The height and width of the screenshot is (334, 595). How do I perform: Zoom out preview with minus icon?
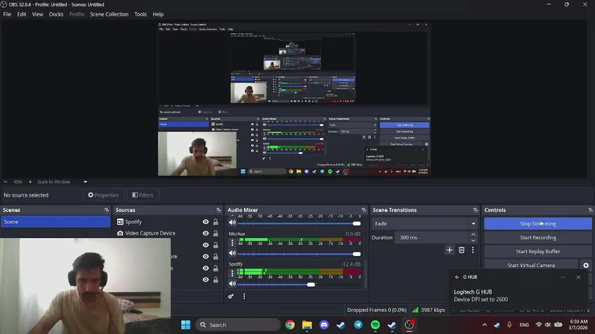pyautogui.click(x=6, y=182)
